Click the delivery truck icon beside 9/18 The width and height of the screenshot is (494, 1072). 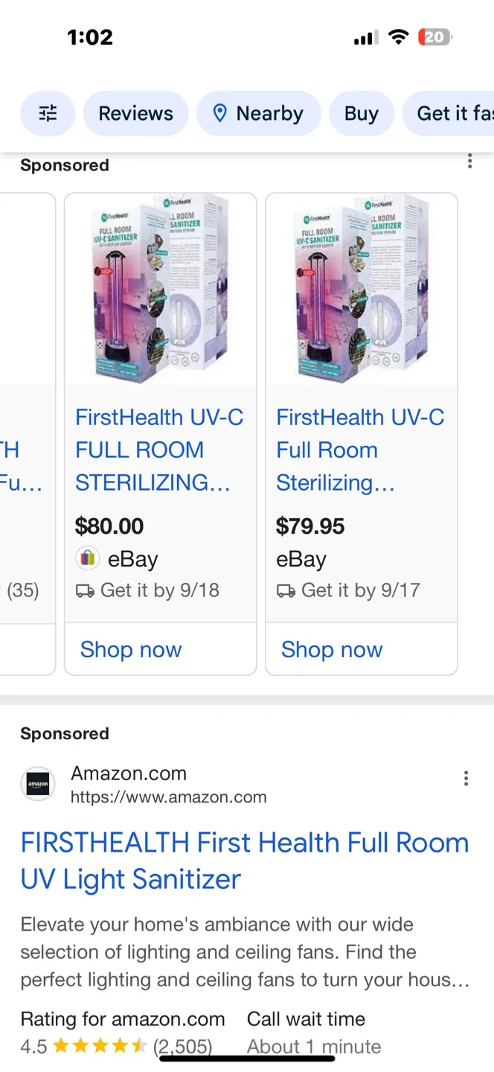coord(86,590)
